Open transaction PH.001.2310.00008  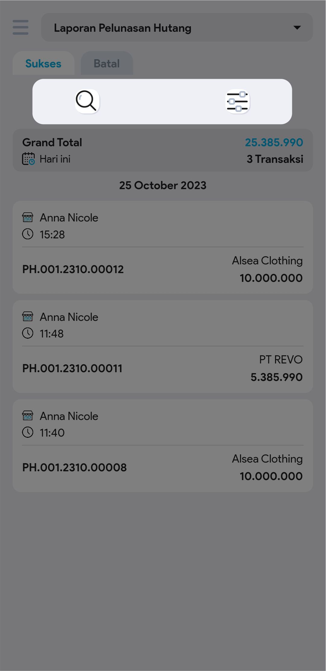pos(74,468)
